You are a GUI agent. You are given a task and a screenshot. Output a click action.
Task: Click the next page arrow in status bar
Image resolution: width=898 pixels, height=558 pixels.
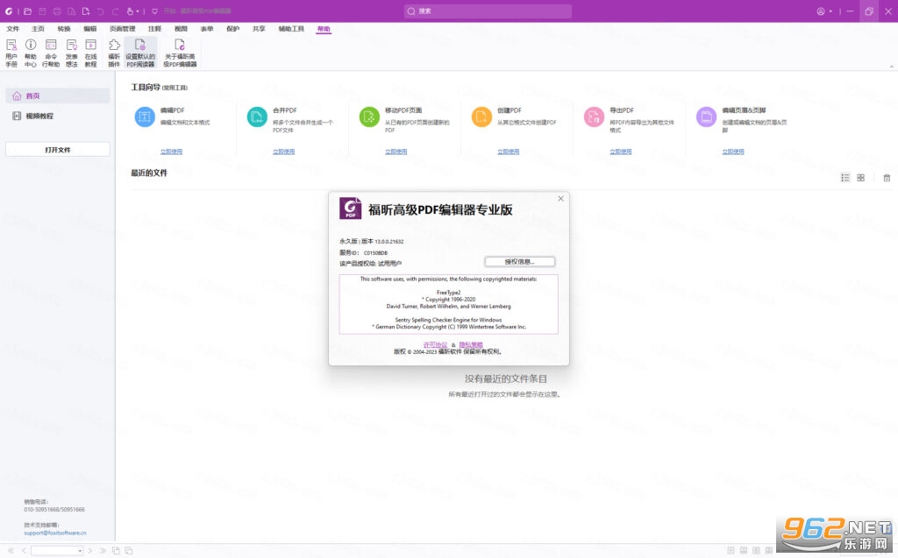[x=90, y=551]
